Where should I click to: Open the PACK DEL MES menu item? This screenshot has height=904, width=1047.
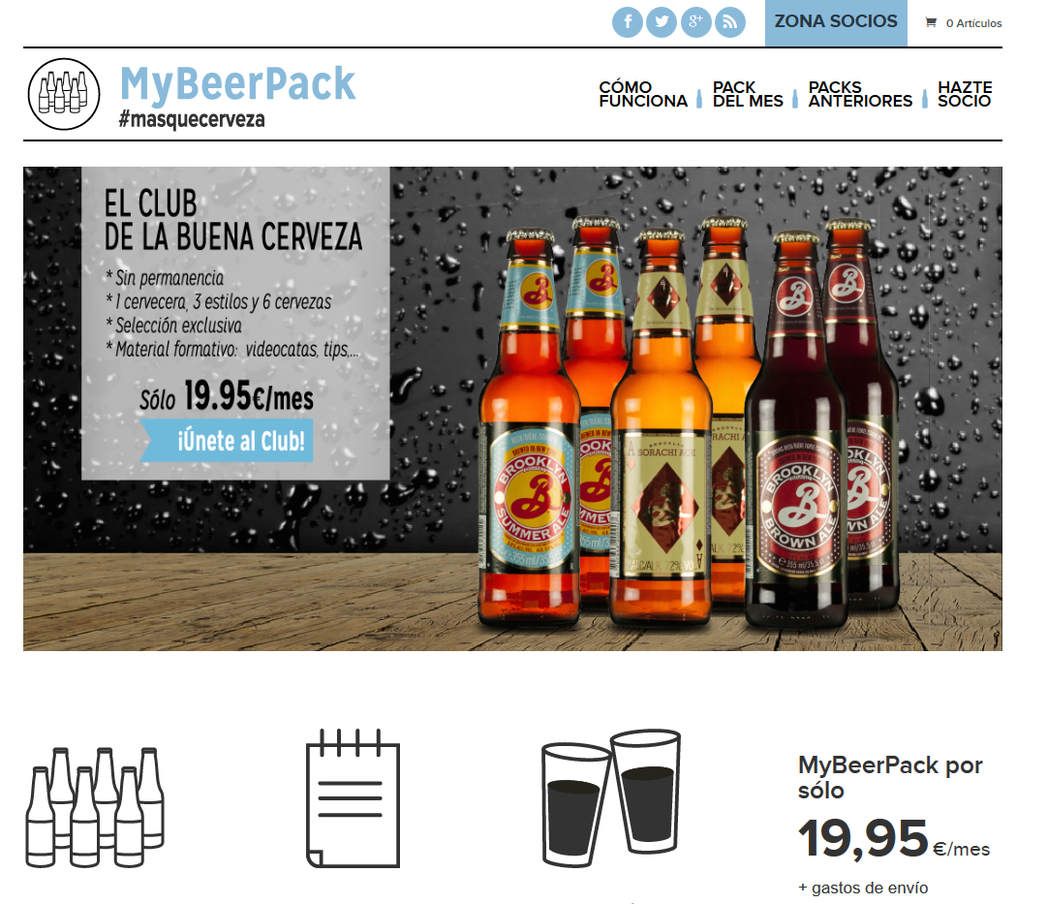[747, 94]
